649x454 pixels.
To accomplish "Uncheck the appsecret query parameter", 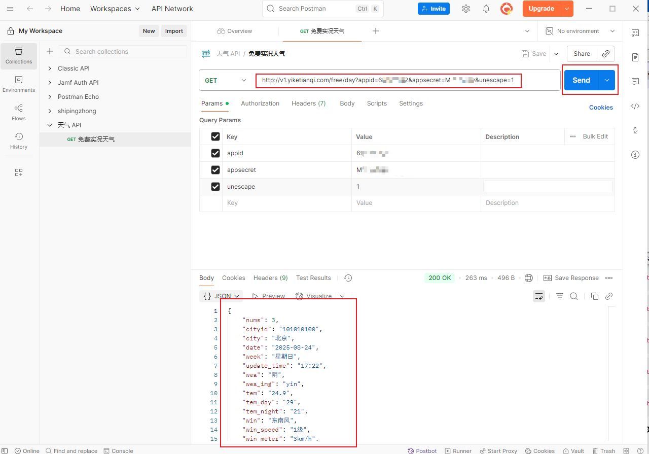I will [215, 170].
